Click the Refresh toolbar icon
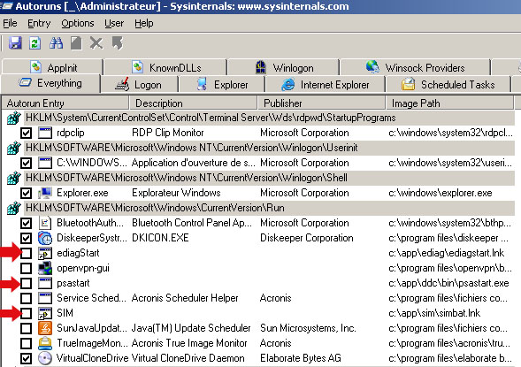 [x=34, y=43]
